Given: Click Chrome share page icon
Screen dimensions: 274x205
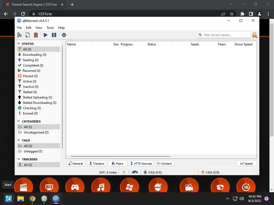Looking at the screenshot, I should 223,14.
